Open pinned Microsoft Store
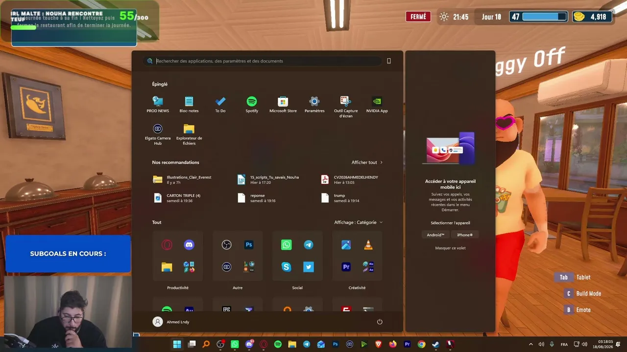This screenshot has height=352, width=627. click(x=283, y=105)
